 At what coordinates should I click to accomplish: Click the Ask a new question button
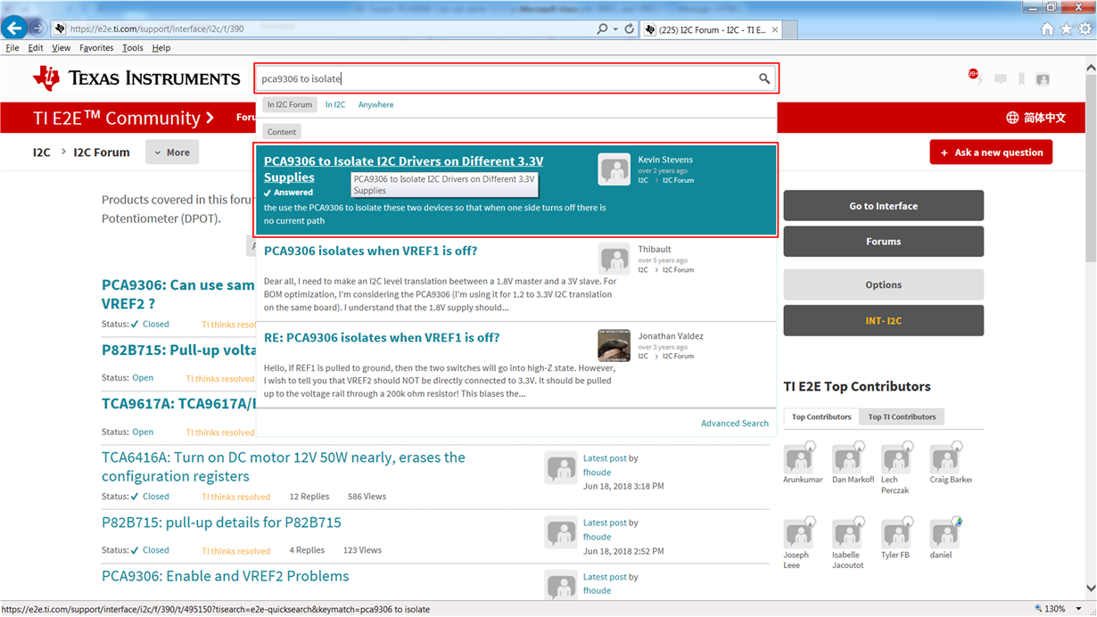point(991,152)
